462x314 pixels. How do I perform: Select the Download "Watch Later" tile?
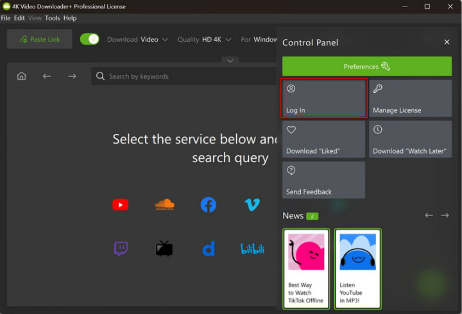(410, 139)
